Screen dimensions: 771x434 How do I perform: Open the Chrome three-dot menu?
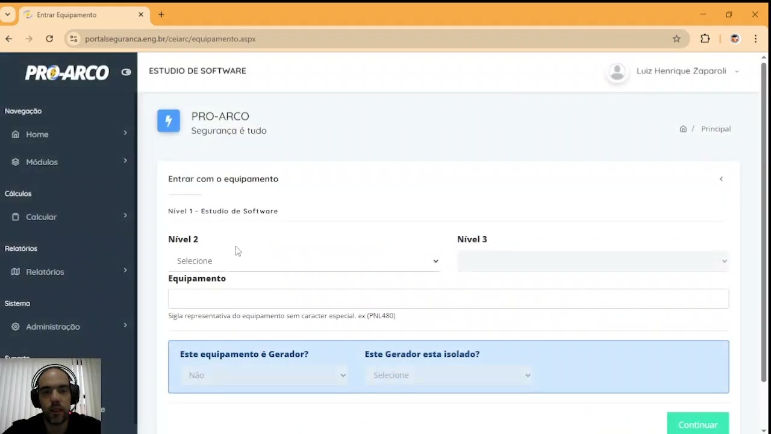[x=755, y=39]
